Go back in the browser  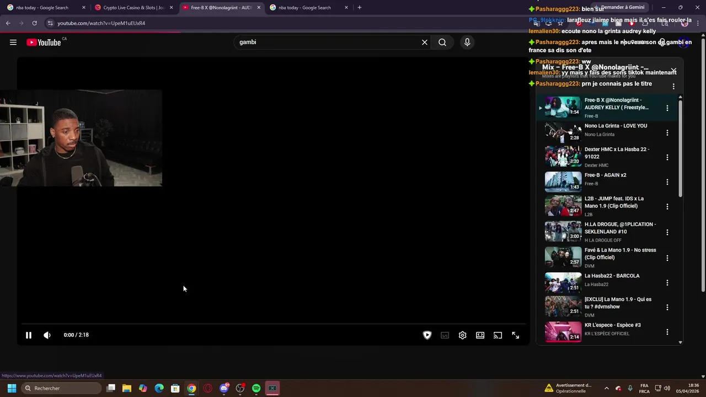(x=8, y=23)
